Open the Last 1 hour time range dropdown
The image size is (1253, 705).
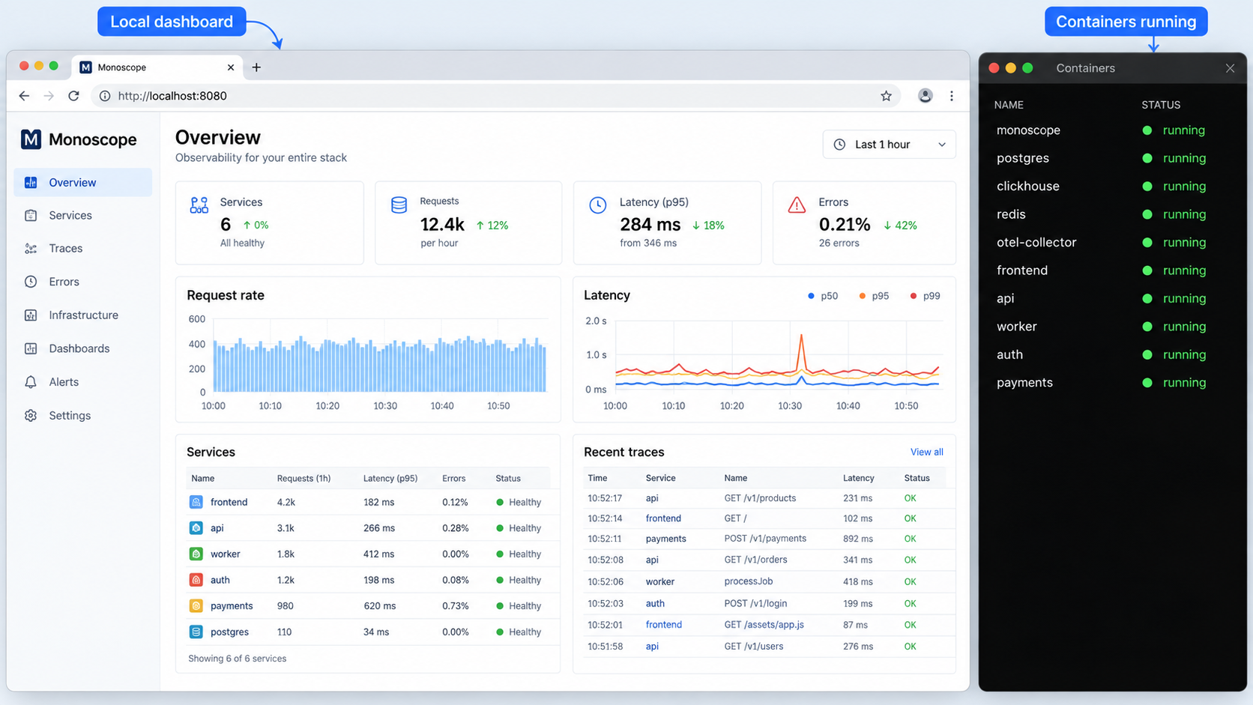(889, 145)
